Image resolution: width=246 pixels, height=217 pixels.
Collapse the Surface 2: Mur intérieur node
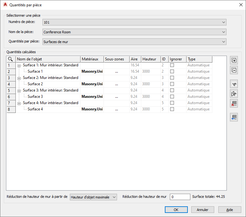point(19,78)
